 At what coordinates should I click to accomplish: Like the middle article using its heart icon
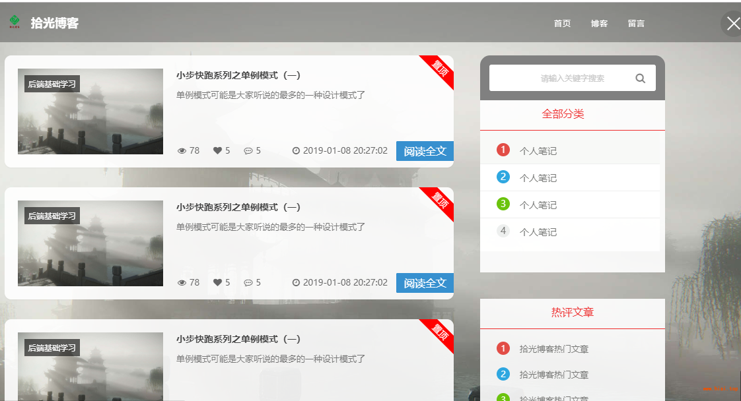217,282
